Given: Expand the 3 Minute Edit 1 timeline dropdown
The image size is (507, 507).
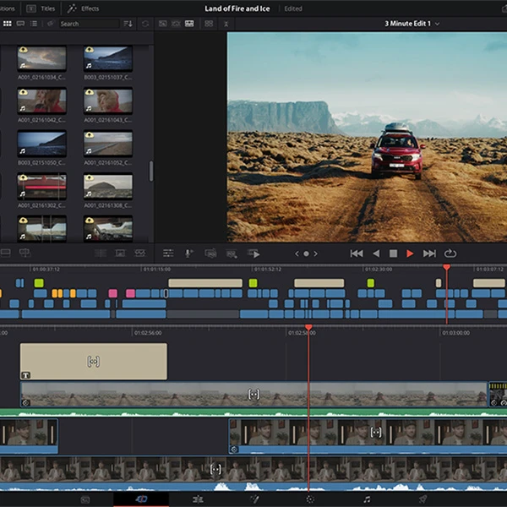Looking at the screenshot, I should [412, 24].
